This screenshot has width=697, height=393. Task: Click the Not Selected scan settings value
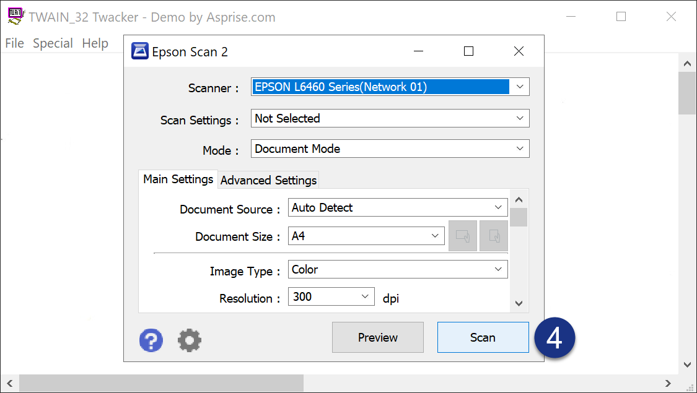click(287, 118)
